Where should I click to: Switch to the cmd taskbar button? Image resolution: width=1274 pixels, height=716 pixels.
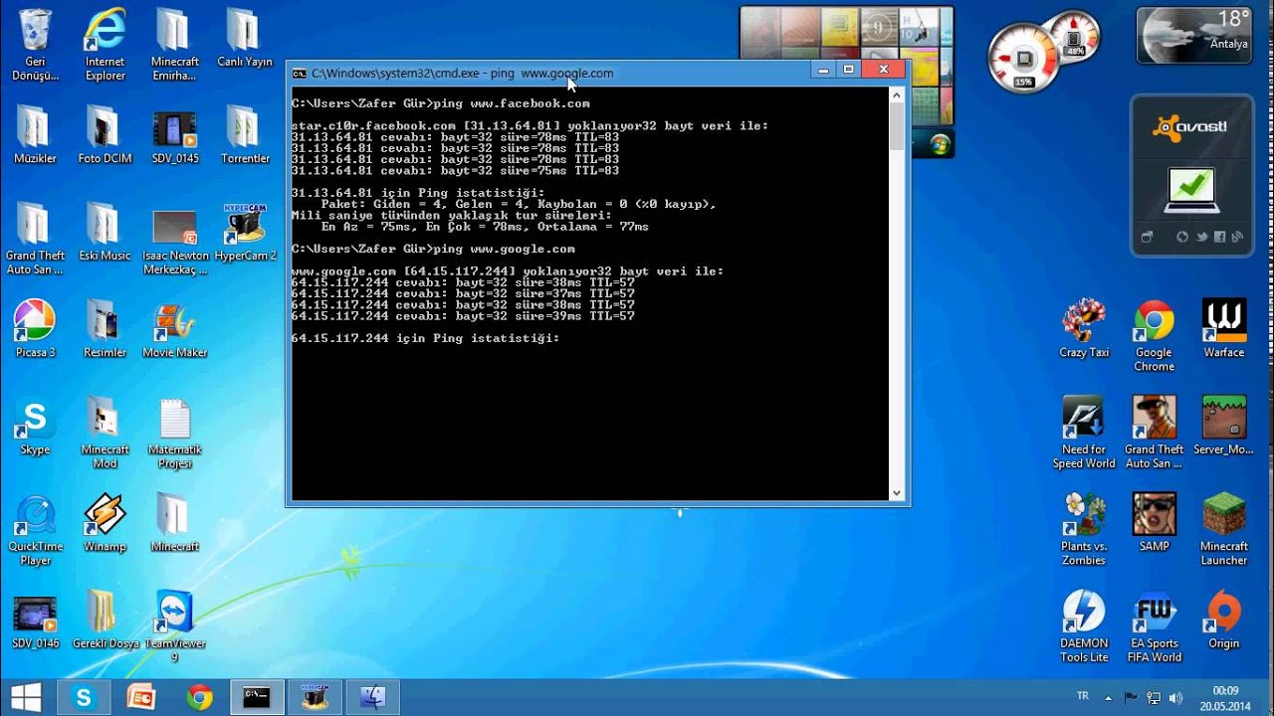pyautogui.click(x=257, y=698)
